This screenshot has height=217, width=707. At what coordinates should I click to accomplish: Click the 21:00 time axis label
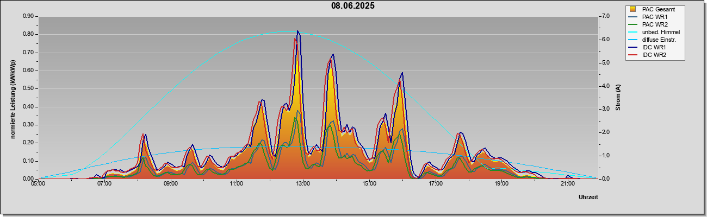[x=567, y=184]
